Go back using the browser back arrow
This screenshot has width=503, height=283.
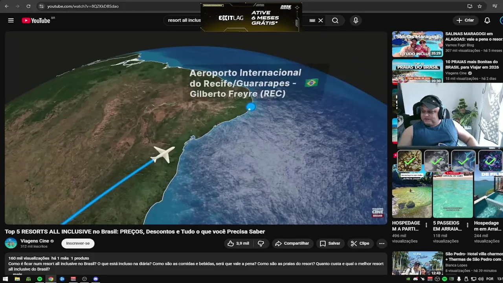tap(6, 6)
